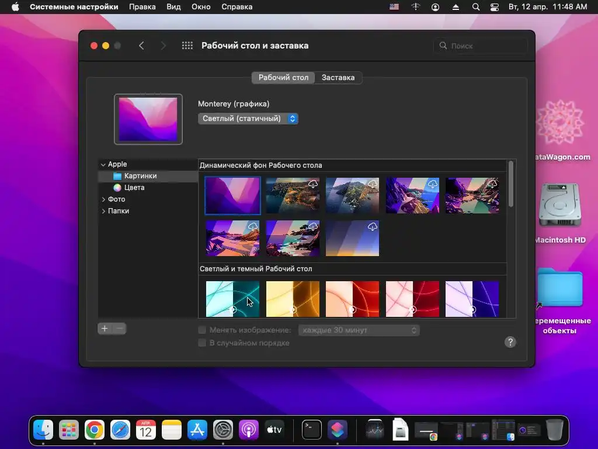The height and width of the screenshot is (449, 598).
Task: Enable the random order checkbox
Action: point(202,343)
